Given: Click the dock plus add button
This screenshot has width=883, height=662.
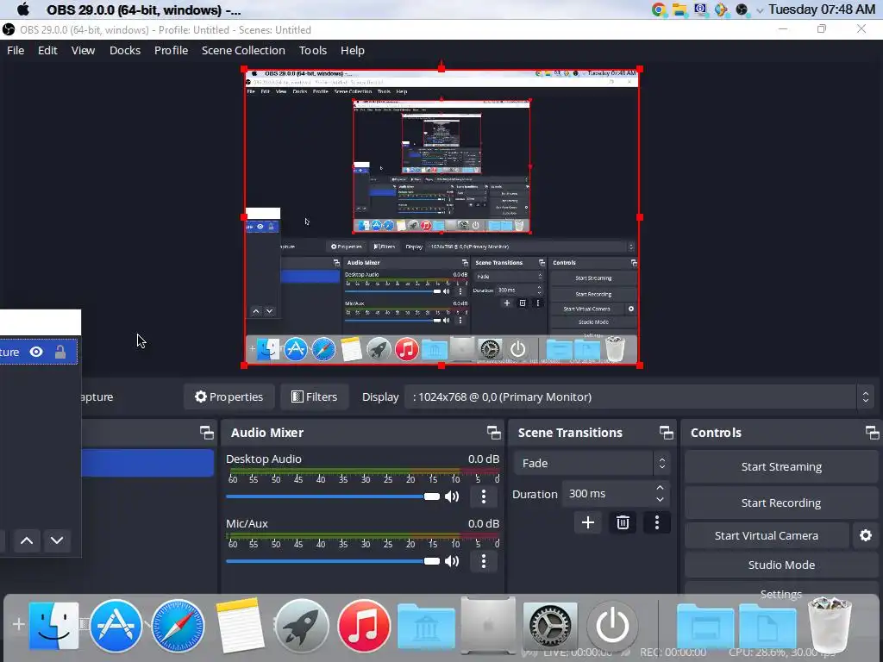Looking at the screenshot, I should click(x=18, y=624).
